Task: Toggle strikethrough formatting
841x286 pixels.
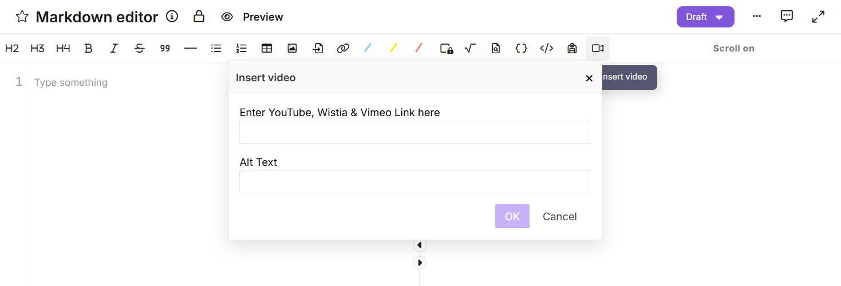Action: coord(140,49)
